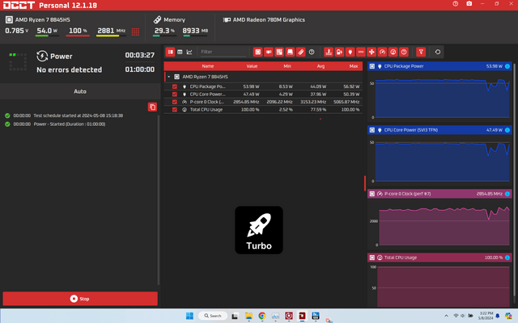Click the log panel scrollbar
The image size is (518, 323).
pyautogui.click(x=159, y=199)
